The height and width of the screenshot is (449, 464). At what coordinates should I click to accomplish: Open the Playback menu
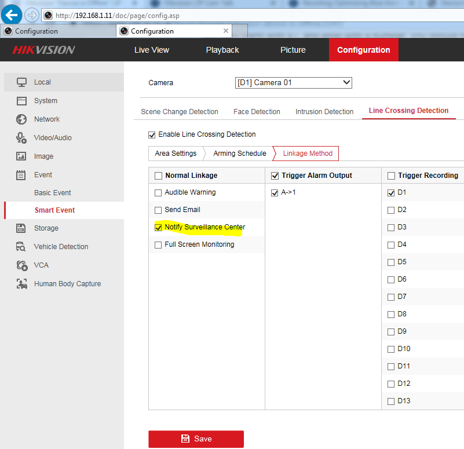[222, 50]
